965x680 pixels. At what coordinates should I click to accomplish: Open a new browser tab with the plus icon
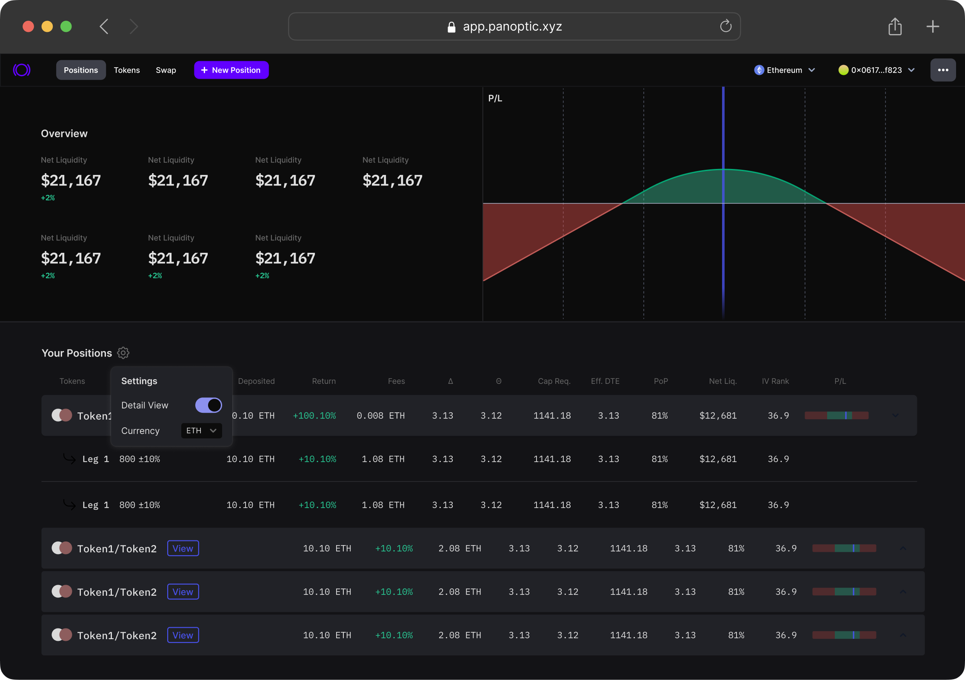(x=933, y=26)
